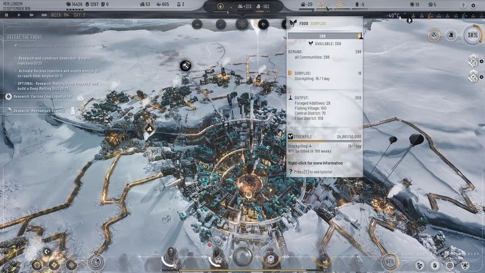The width and height of the screenshot is (485, 273).
Task: Click the 'Stockpiling: 18 / 1 day' surplus line
Action: [x=312, y=79]
